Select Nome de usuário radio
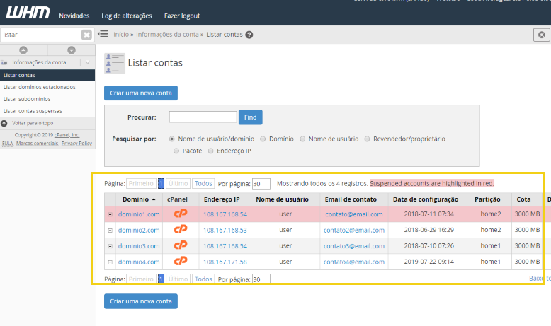Screen dimensions: 551x326 [x=302, y=139]
